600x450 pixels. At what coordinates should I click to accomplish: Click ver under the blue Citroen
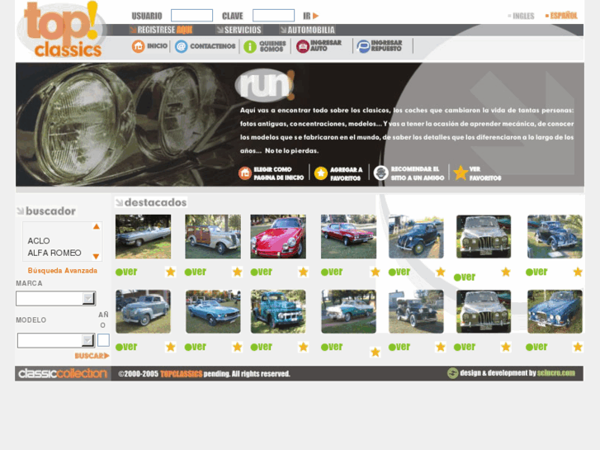tap(399, 272)
